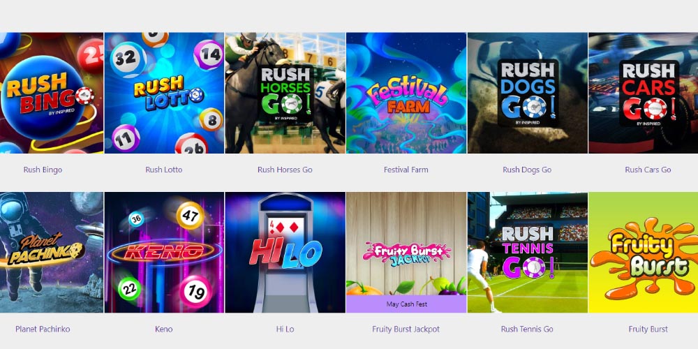Launch the Rush Tennis Go thumbnail
This screenshot has height=349, width=698.
click(527, 253)
